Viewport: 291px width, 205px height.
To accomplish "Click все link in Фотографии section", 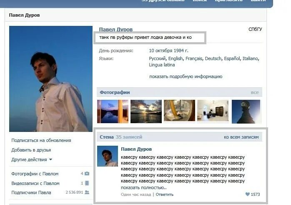I will pos(255,92).
